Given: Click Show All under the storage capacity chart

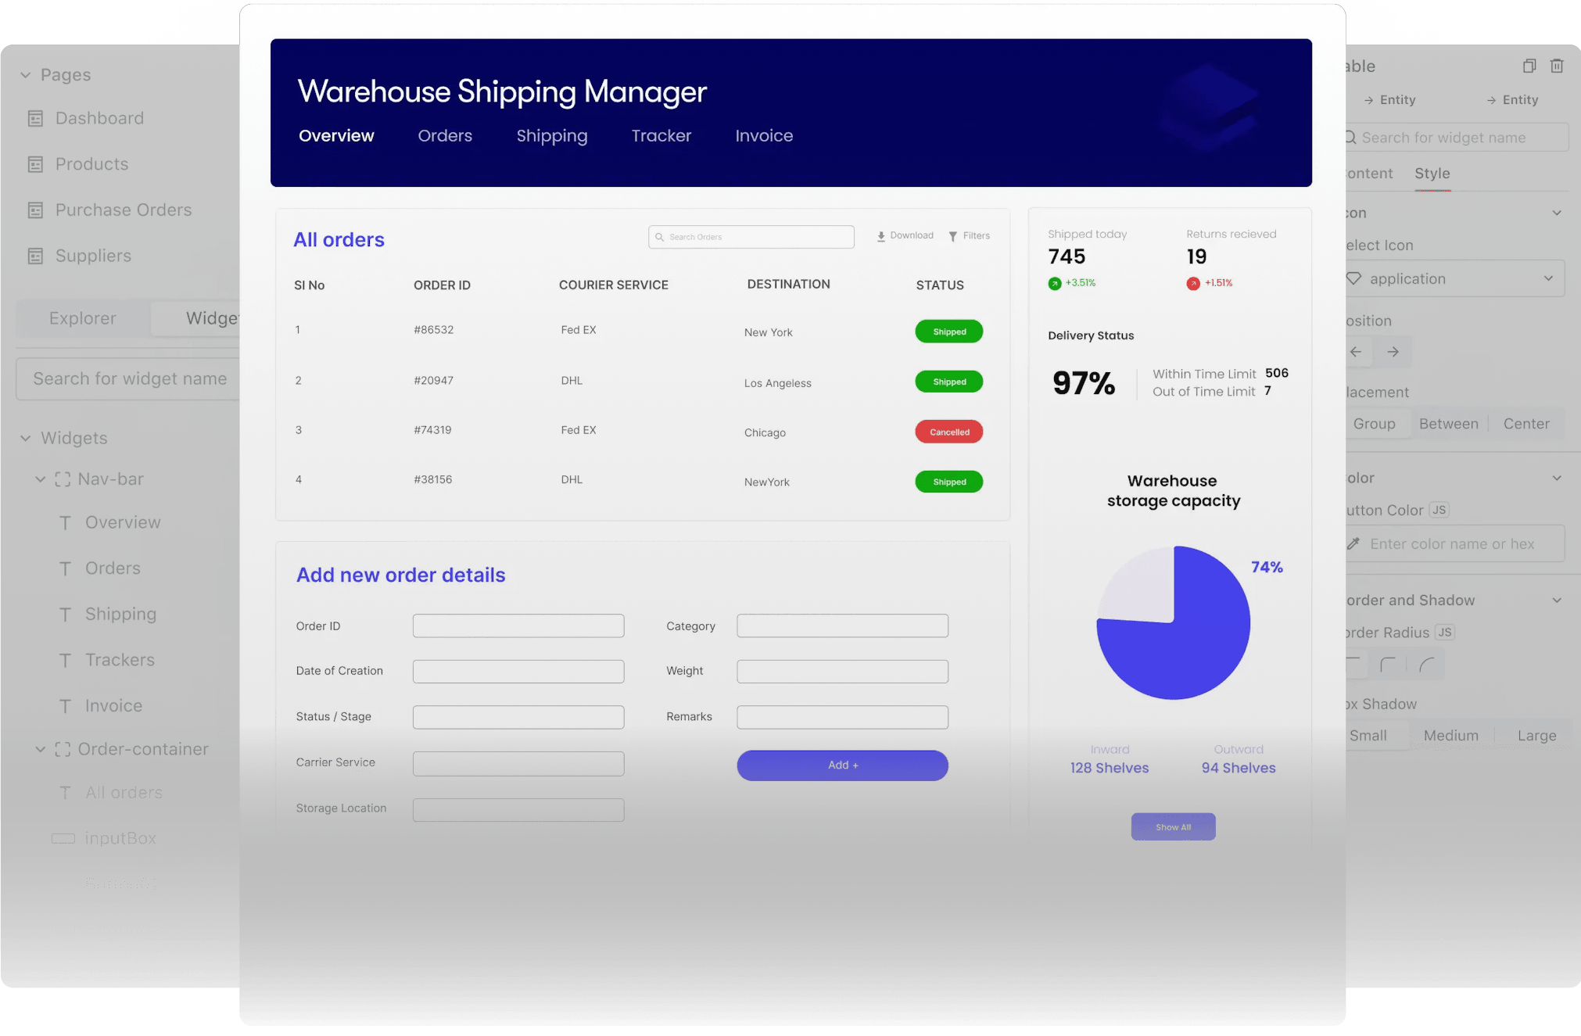Looking at the screenshot, I should [x=1173, y=826].
